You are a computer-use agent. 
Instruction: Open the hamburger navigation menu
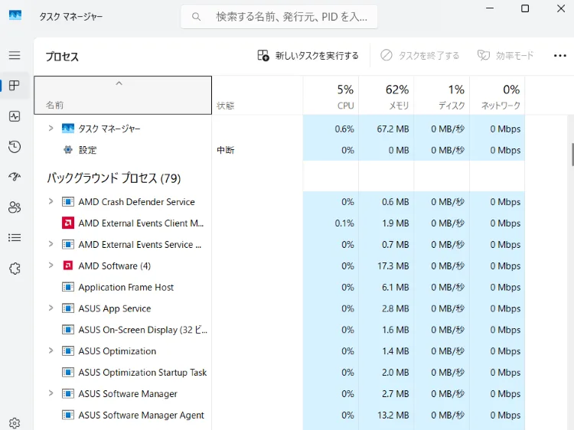tap(15, 55)
